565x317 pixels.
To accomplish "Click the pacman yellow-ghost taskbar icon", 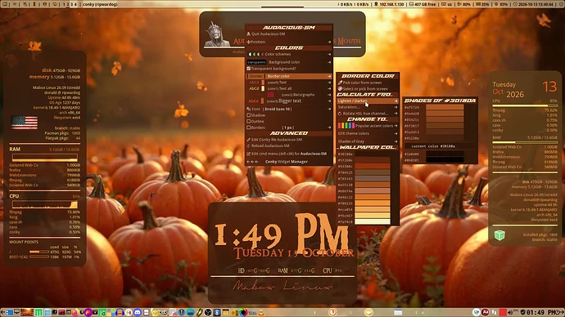I will click(155, 312).
